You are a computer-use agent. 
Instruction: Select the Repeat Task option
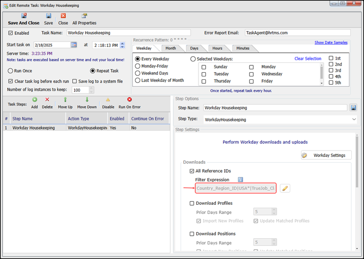[x=93, y=71]
